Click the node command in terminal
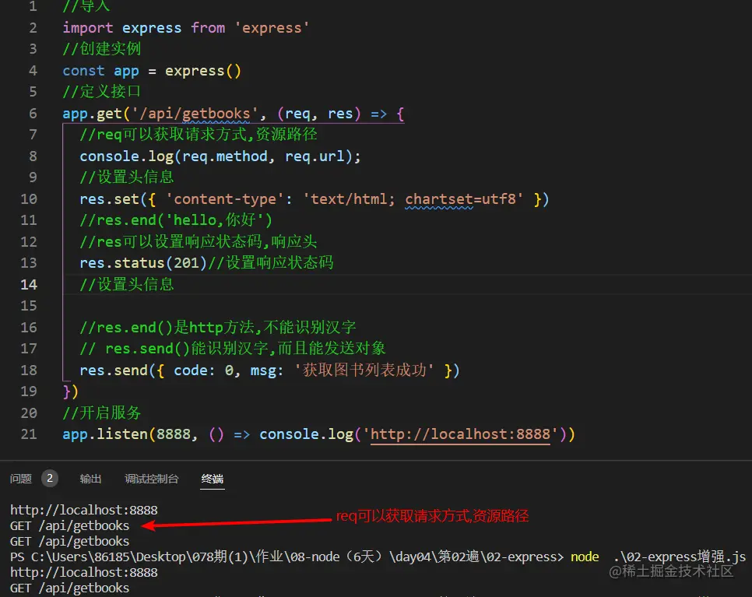Screen dimensions: 752x597 point(585,557)
